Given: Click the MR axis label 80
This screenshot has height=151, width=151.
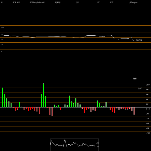Looking at the screenshot, I should click(147, 90).
